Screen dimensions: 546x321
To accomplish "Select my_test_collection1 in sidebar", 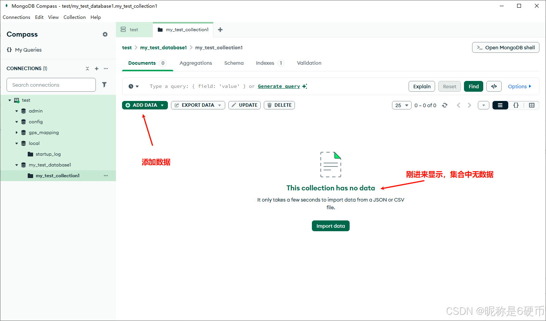I will coord(58,176).
